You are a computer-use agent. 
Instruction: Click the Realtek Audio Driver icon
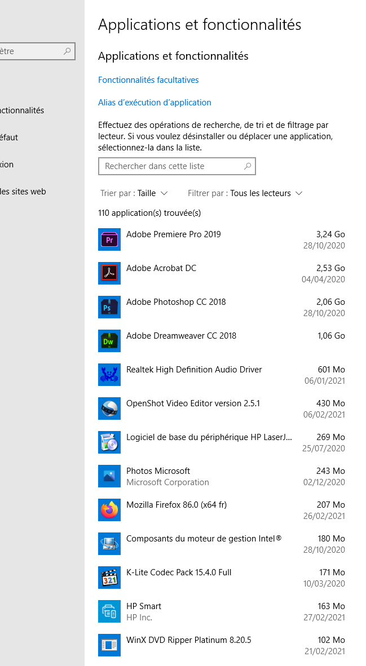point(109,375)
